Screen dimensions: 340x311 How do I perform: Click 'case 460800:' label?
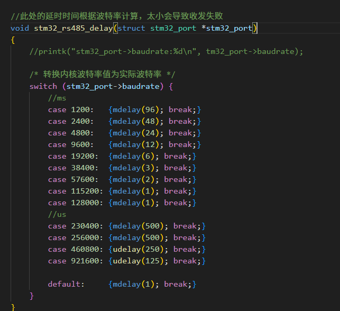(76, 250)
